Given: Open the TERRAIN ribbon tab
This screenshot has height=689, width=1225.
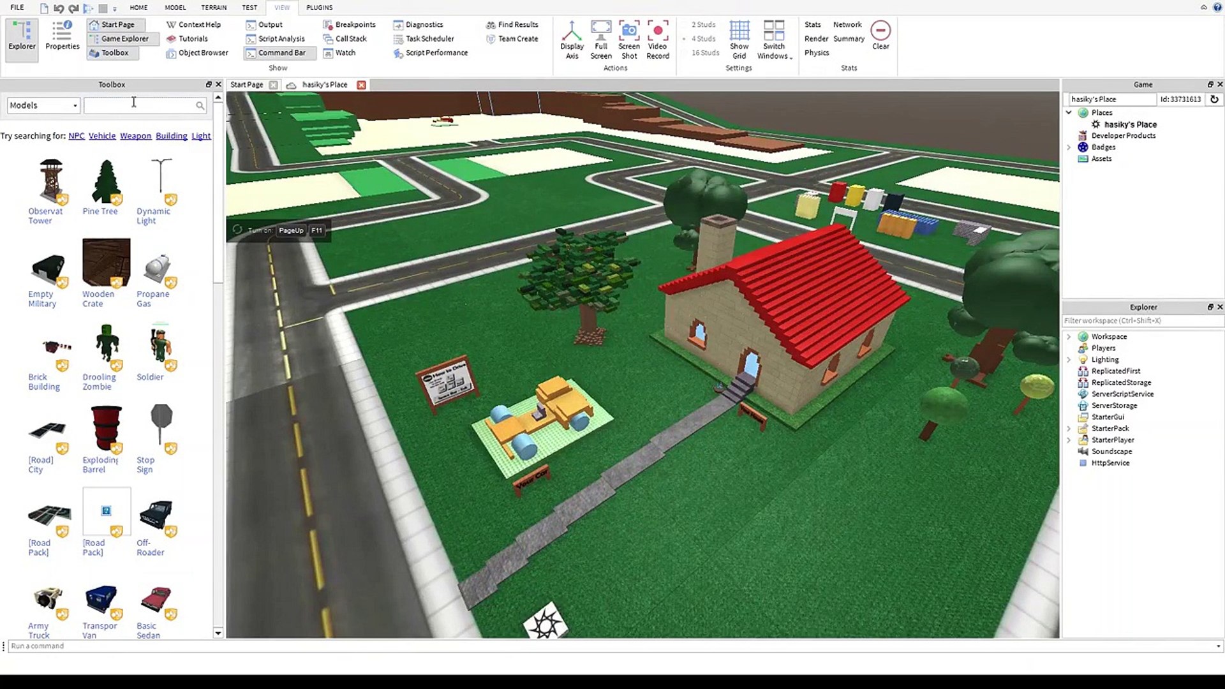Looking at the screenshot, I should click(214, 8).
